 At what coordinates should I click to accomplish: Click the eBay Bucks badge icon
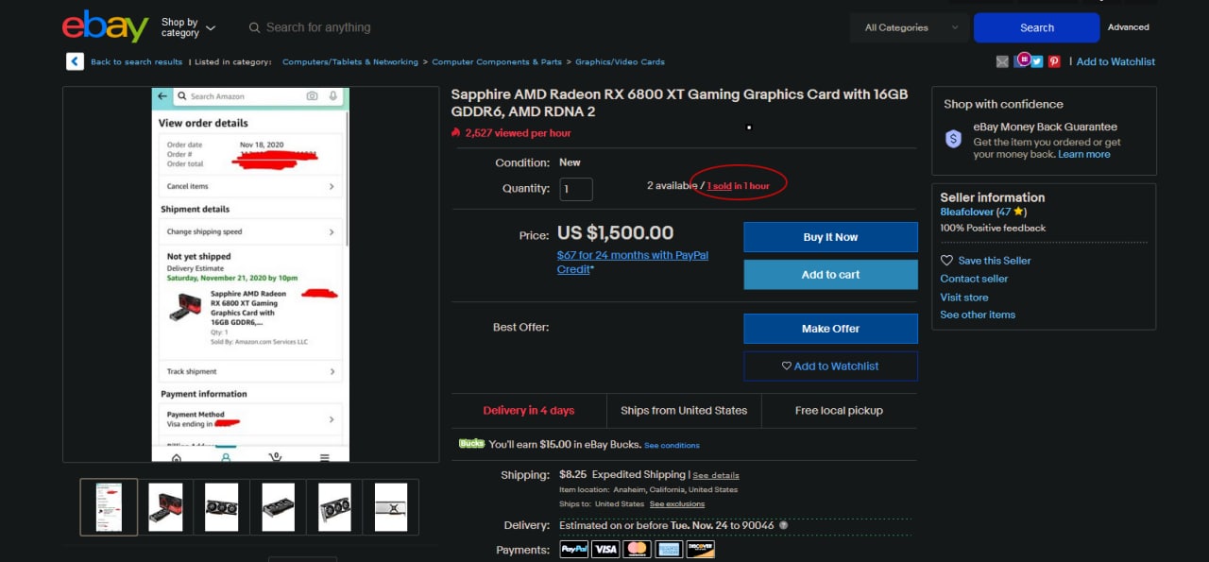(471, 443)
